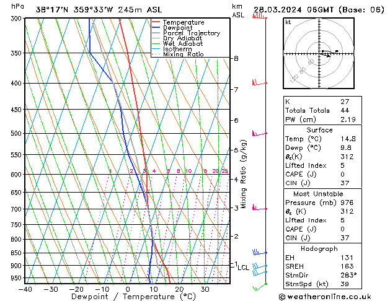
Task: Click the surface Temp value 14.8
Action: 348,139
